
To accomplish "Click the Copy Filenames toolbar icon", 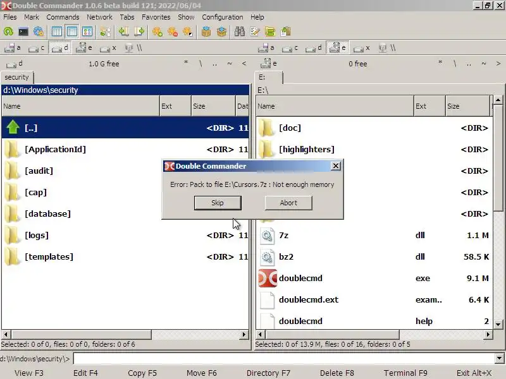I will (286, 32).
